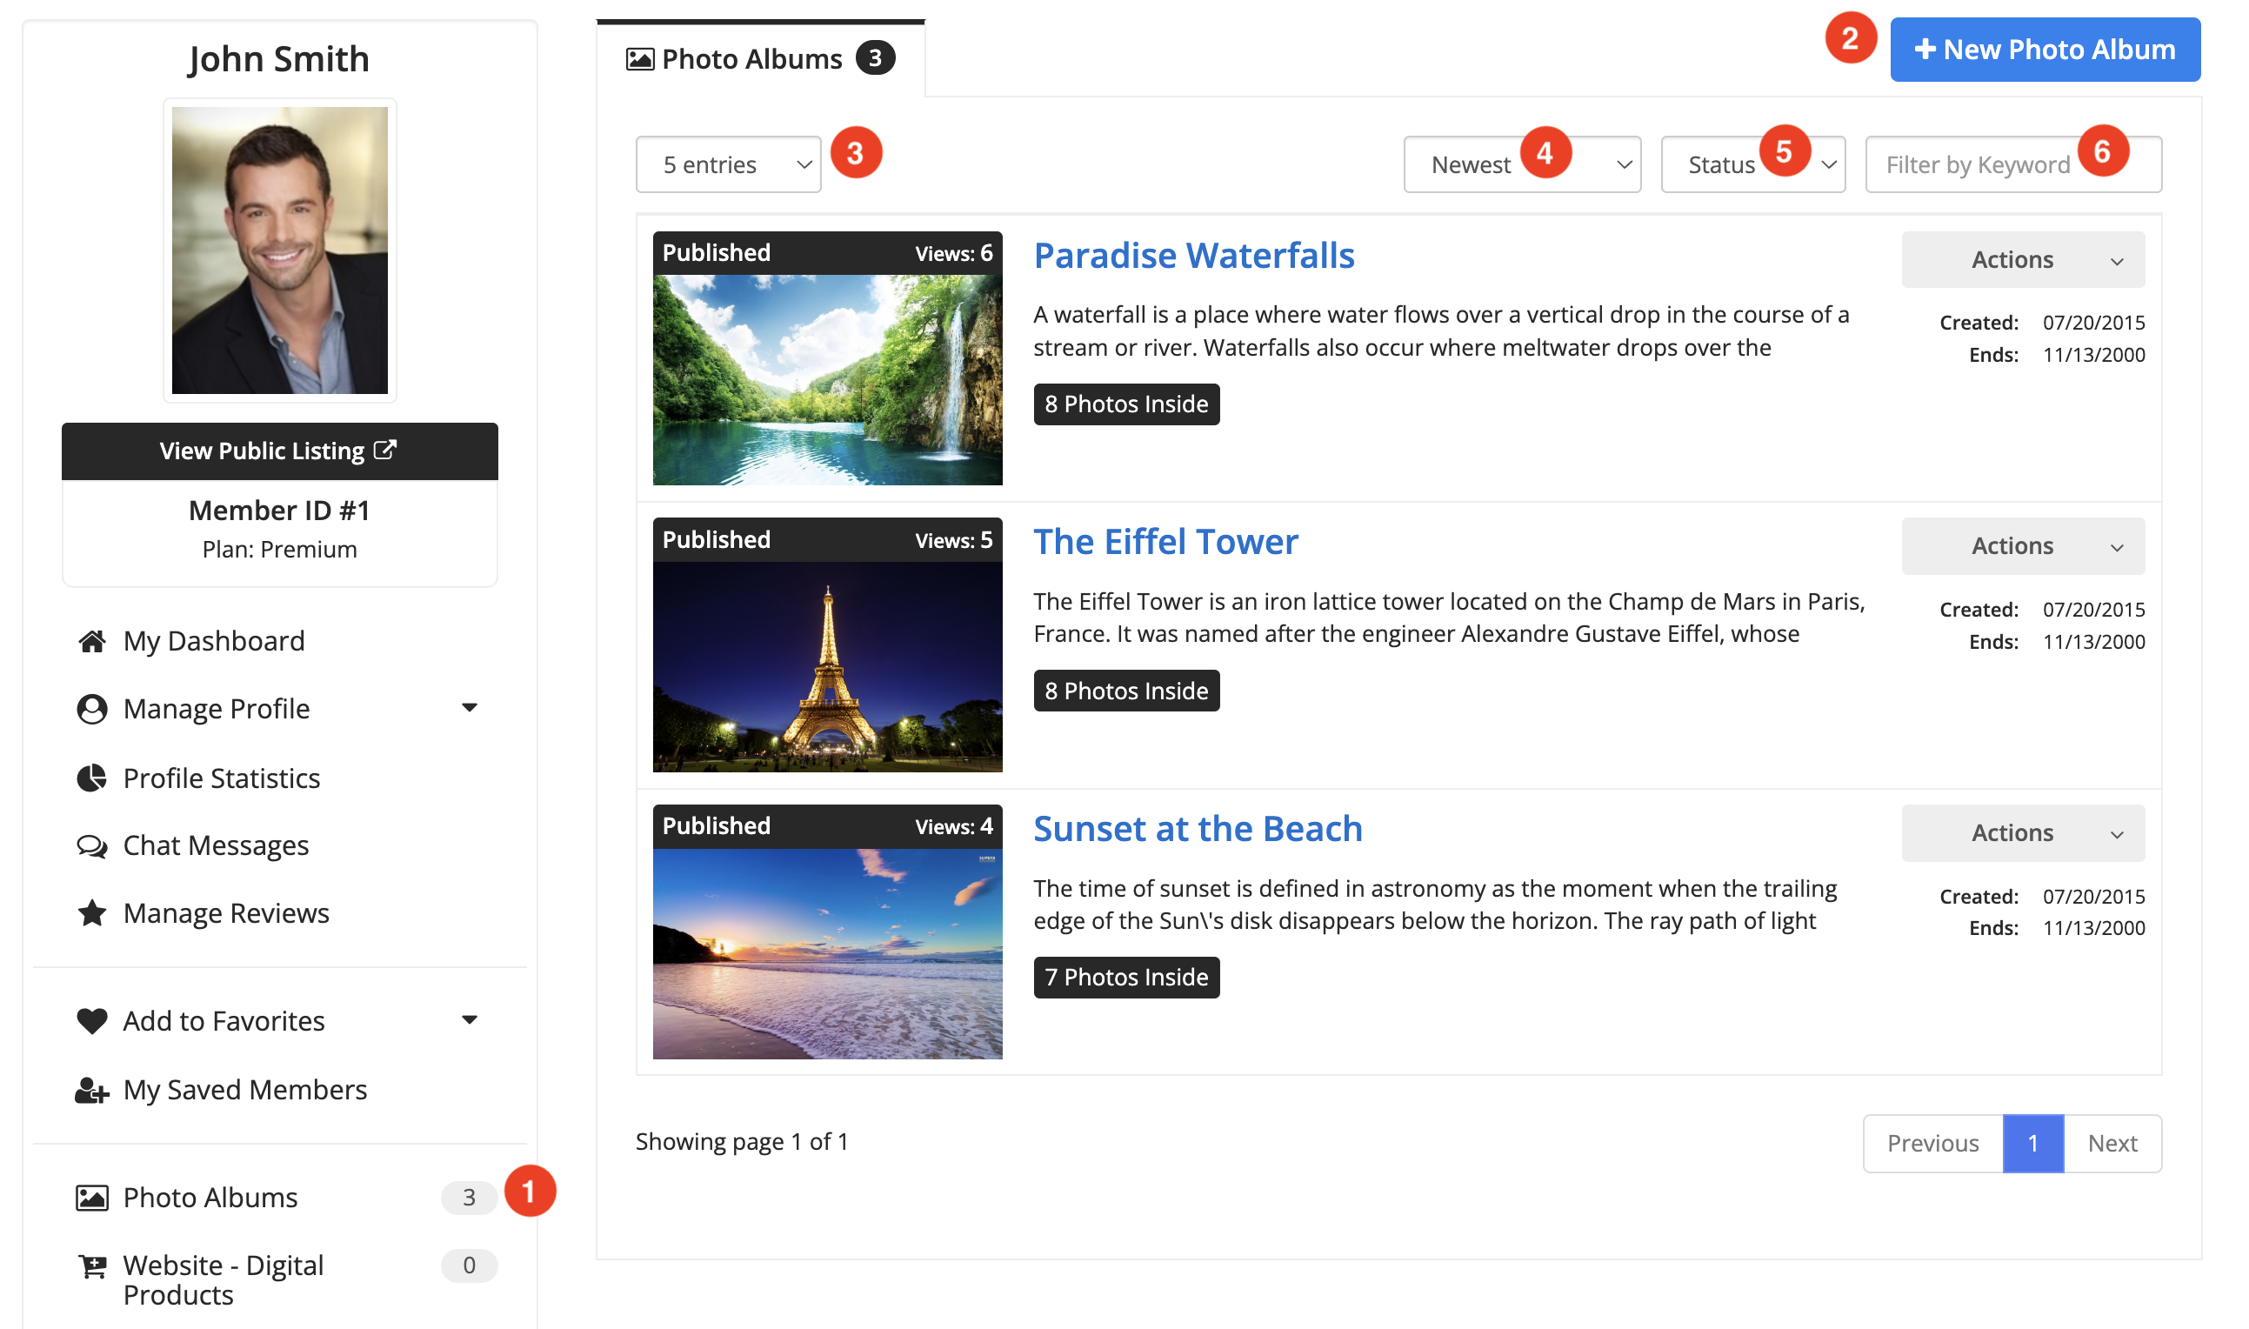Click the Add to Favorites heart icon
2249x1329 pixels.
point(91,1021)
